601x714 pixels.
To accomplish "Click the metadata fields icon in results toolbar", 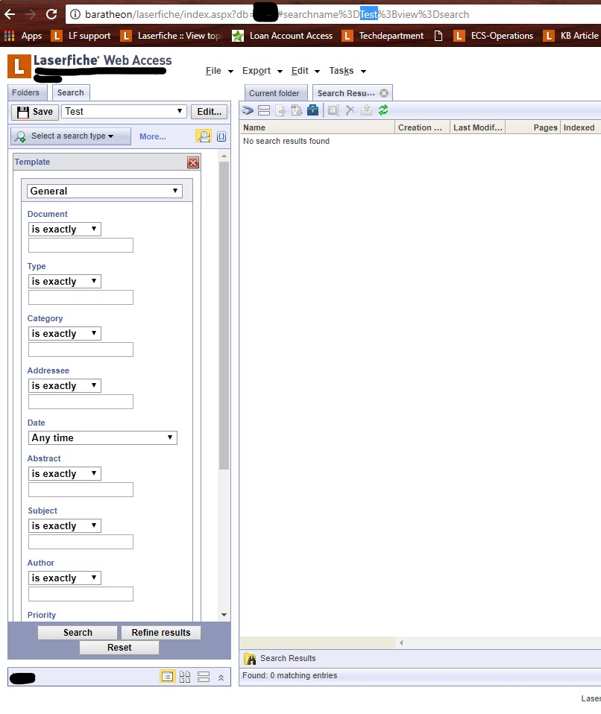I will [x=264, y=110].
